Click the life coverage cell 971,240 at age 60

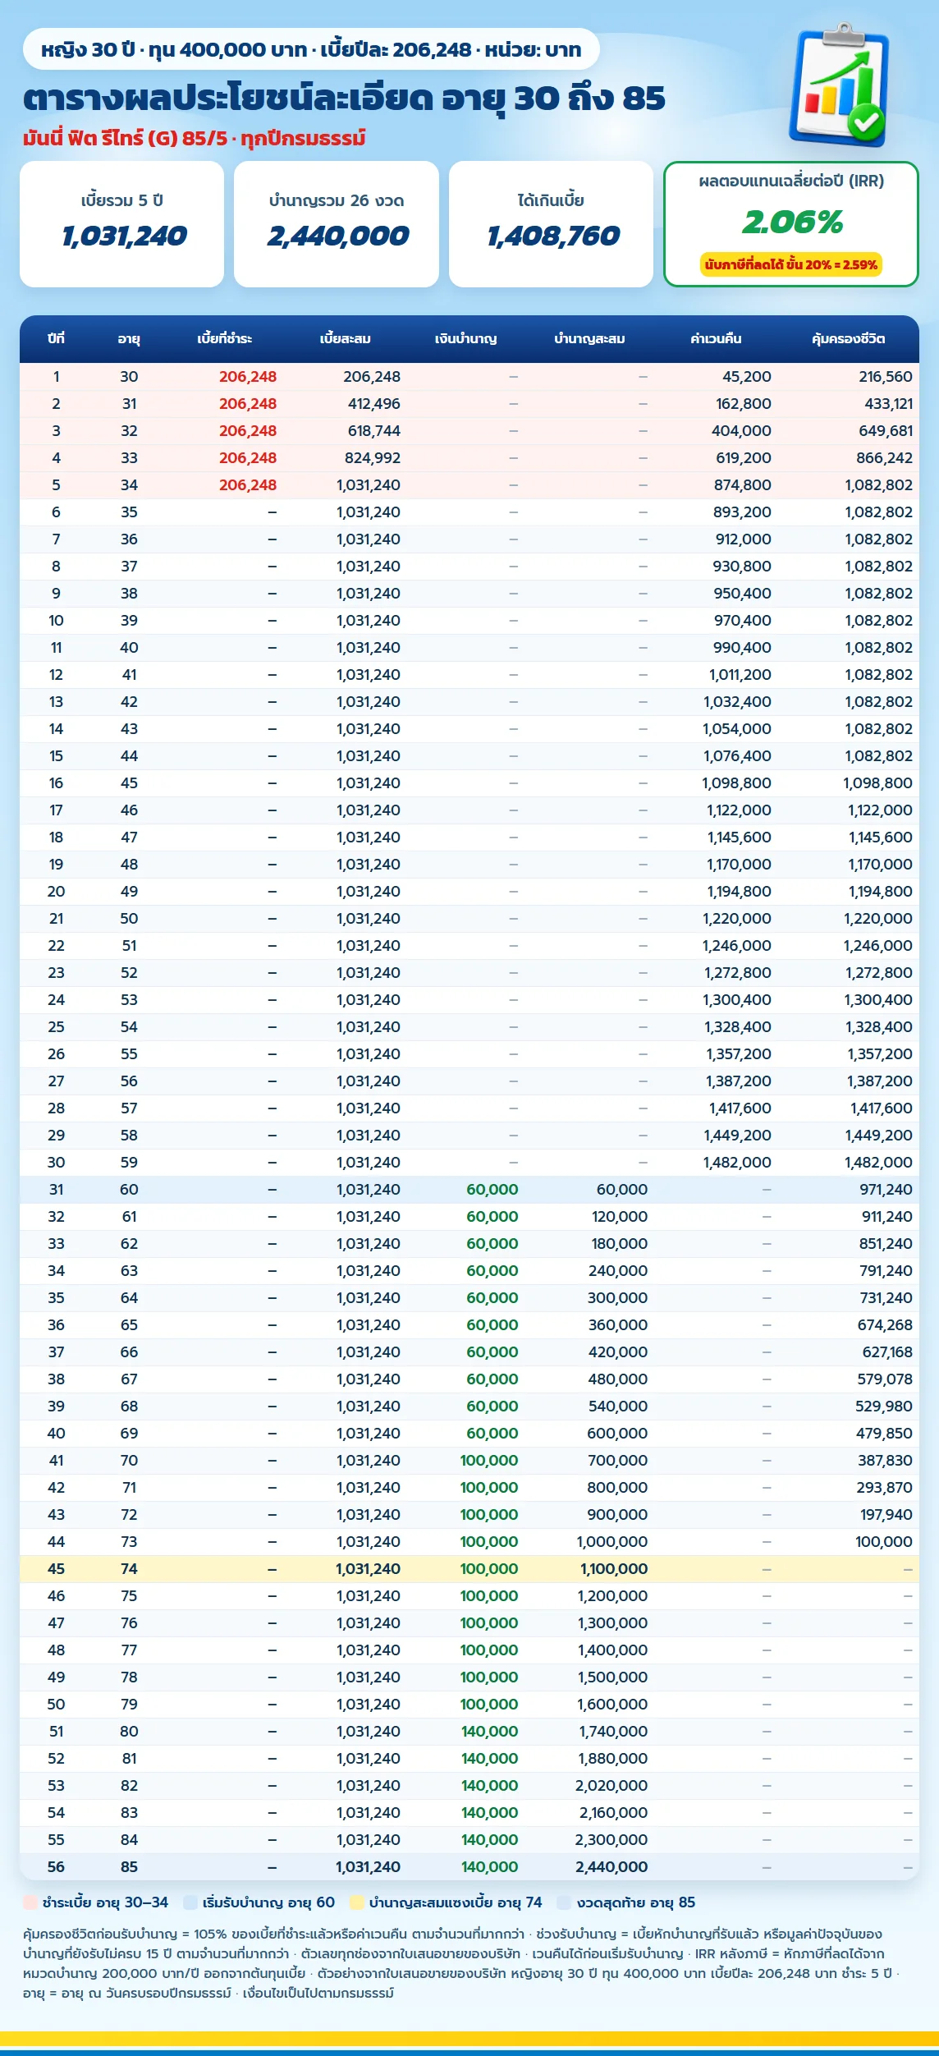coord(886,1190)
